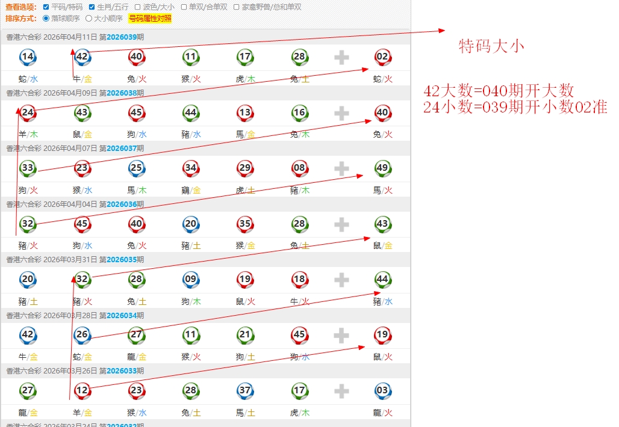The height and width of the screenshot is (427, 619).
Task: Select 大小顺序 sort order
Action: click(x=89, y=18)
